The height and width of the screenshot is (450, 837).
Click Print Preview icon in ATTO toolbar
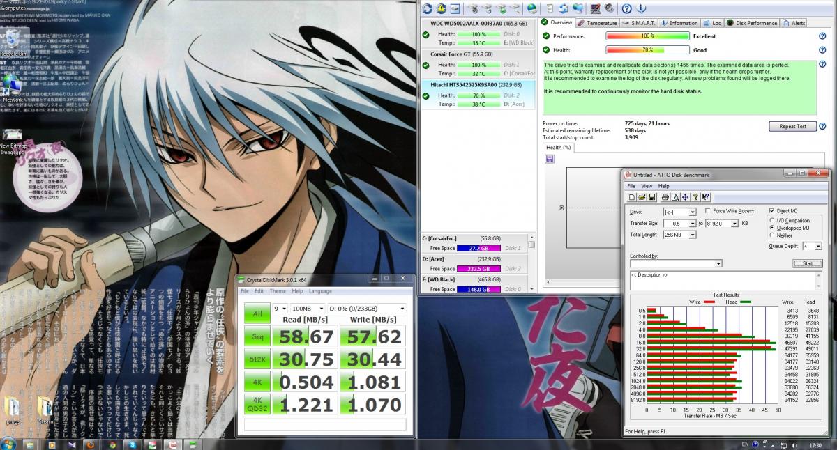tap(674, 197)
